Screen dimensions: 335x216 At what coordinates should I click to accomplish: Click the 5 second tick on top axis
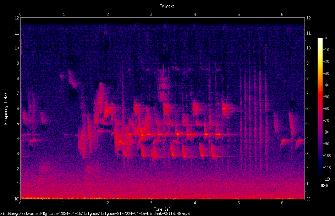(x=238, y=14)
